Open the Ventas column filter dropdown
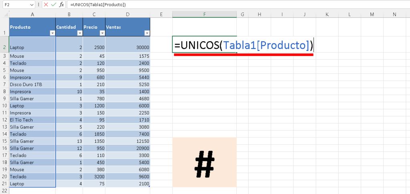 pyautogui.click(x=147, y=33)
